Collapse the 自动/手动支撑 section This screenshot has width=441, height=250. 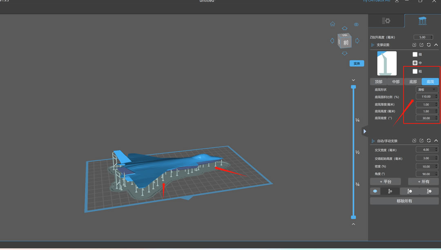[436, 140]
